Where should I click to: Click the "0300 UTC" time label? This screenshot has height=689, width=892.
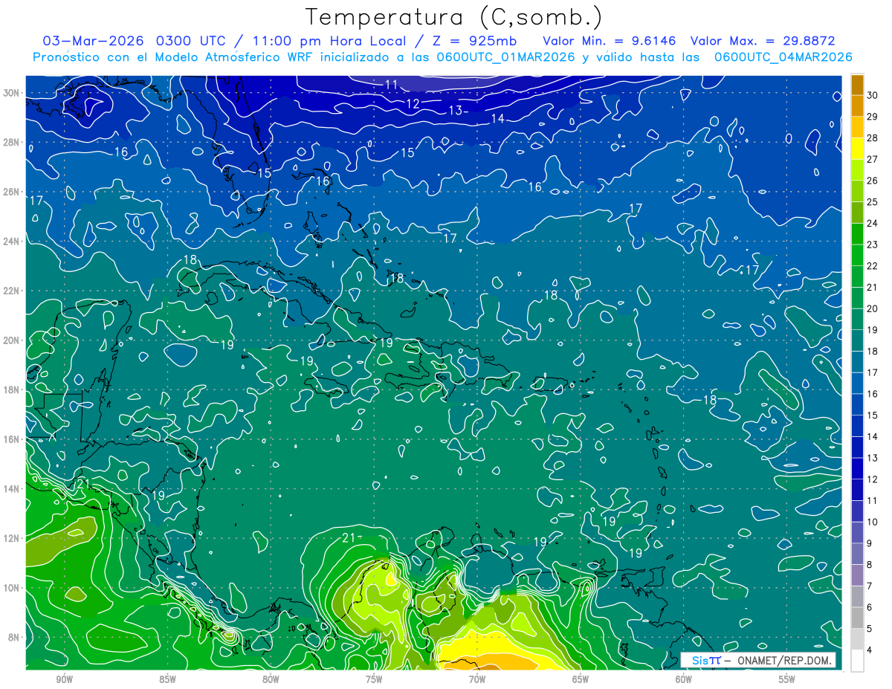tap(191, 41)
